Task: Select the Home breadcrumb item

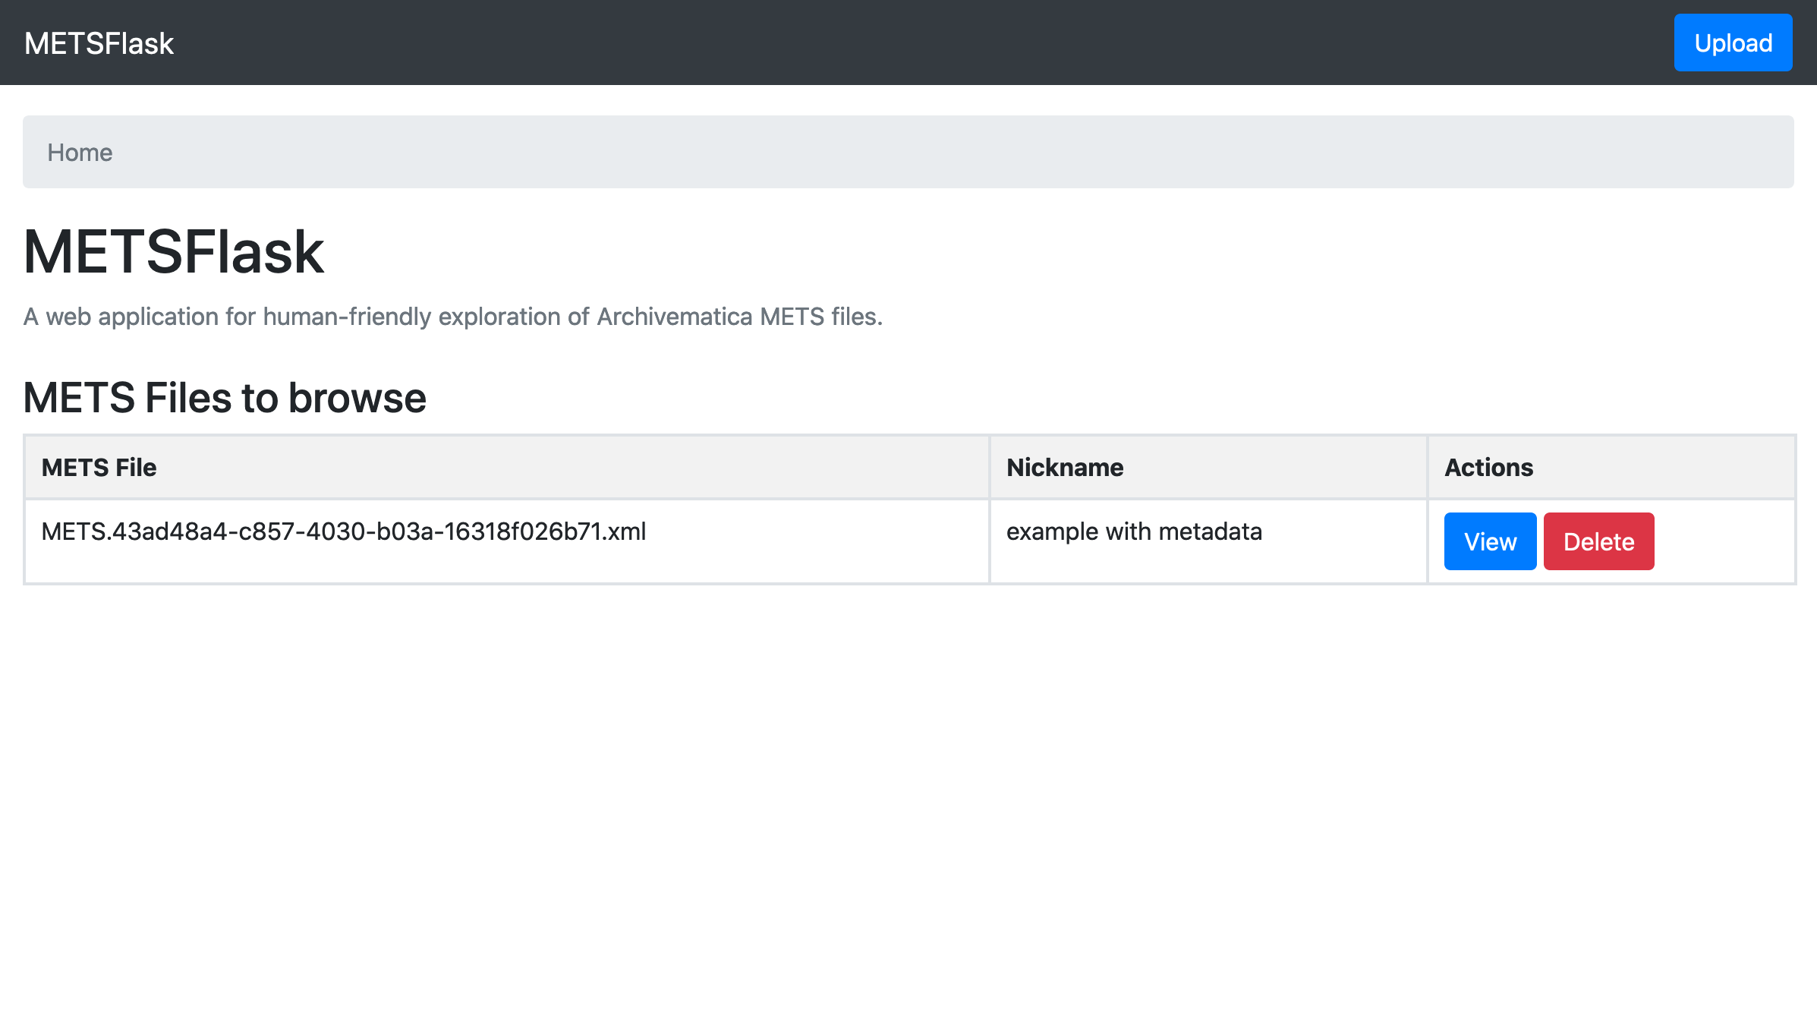Action: (x=80, y=153)
